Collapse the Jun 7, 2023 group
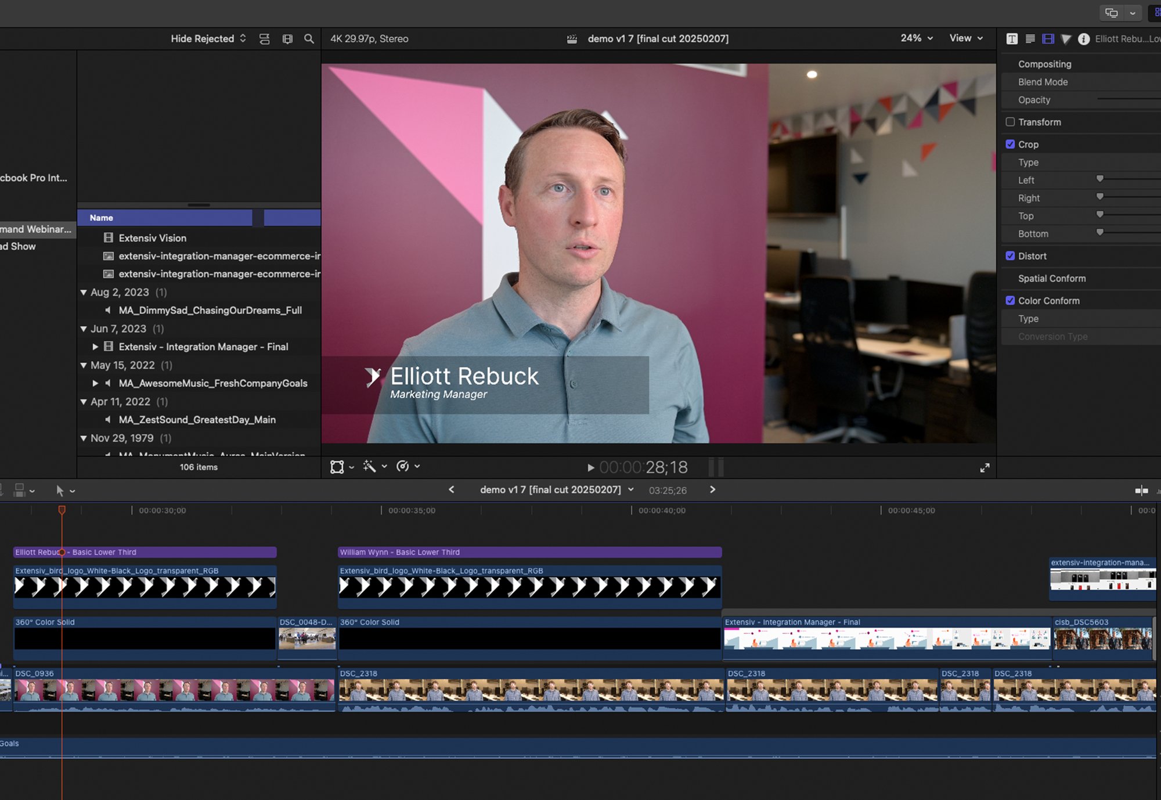The width and height of the screenshot is (1161, 800). tap(84, 329)
